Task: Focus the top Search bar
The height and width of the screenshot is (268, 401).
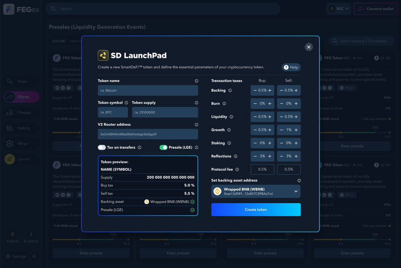Action: 163,9
